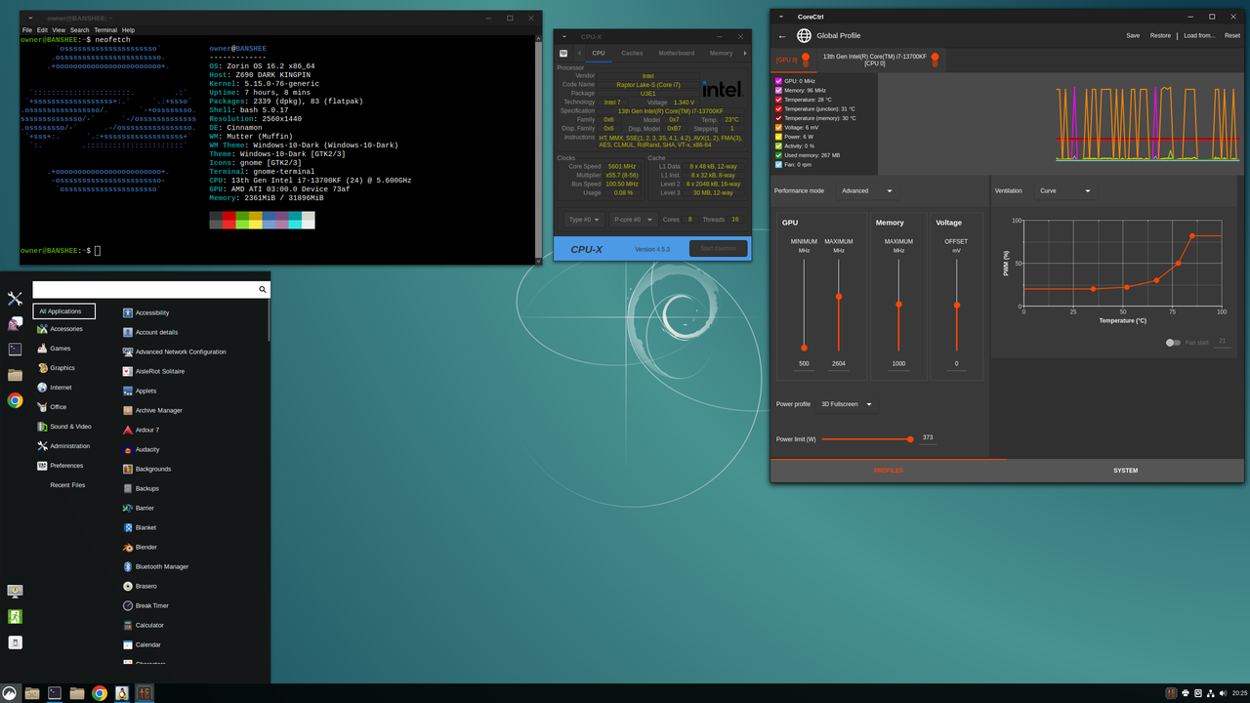This screenshot has width=1250, height=703.
Task: Open Blender from the applications list
Action: [140, 547]
